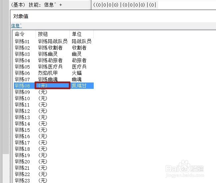Screen dimensions: 216x183
Task: Click the (无) cell in row 训练16
Action: pos(43,136)
